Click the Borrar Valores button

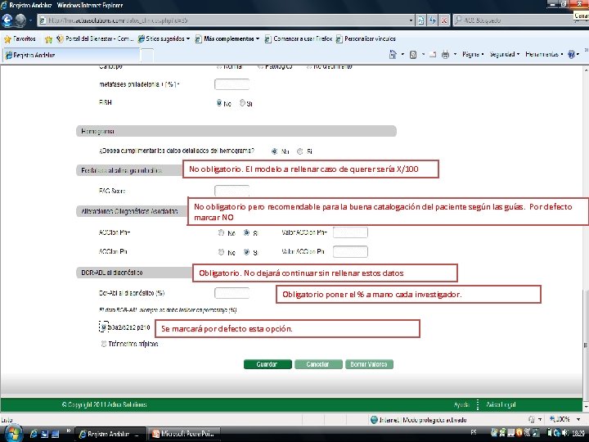(369, 364)
